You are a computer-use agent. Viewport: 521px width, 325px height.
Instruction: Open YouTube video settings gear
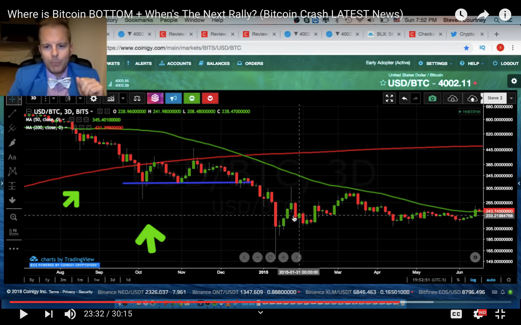(479, 314)
